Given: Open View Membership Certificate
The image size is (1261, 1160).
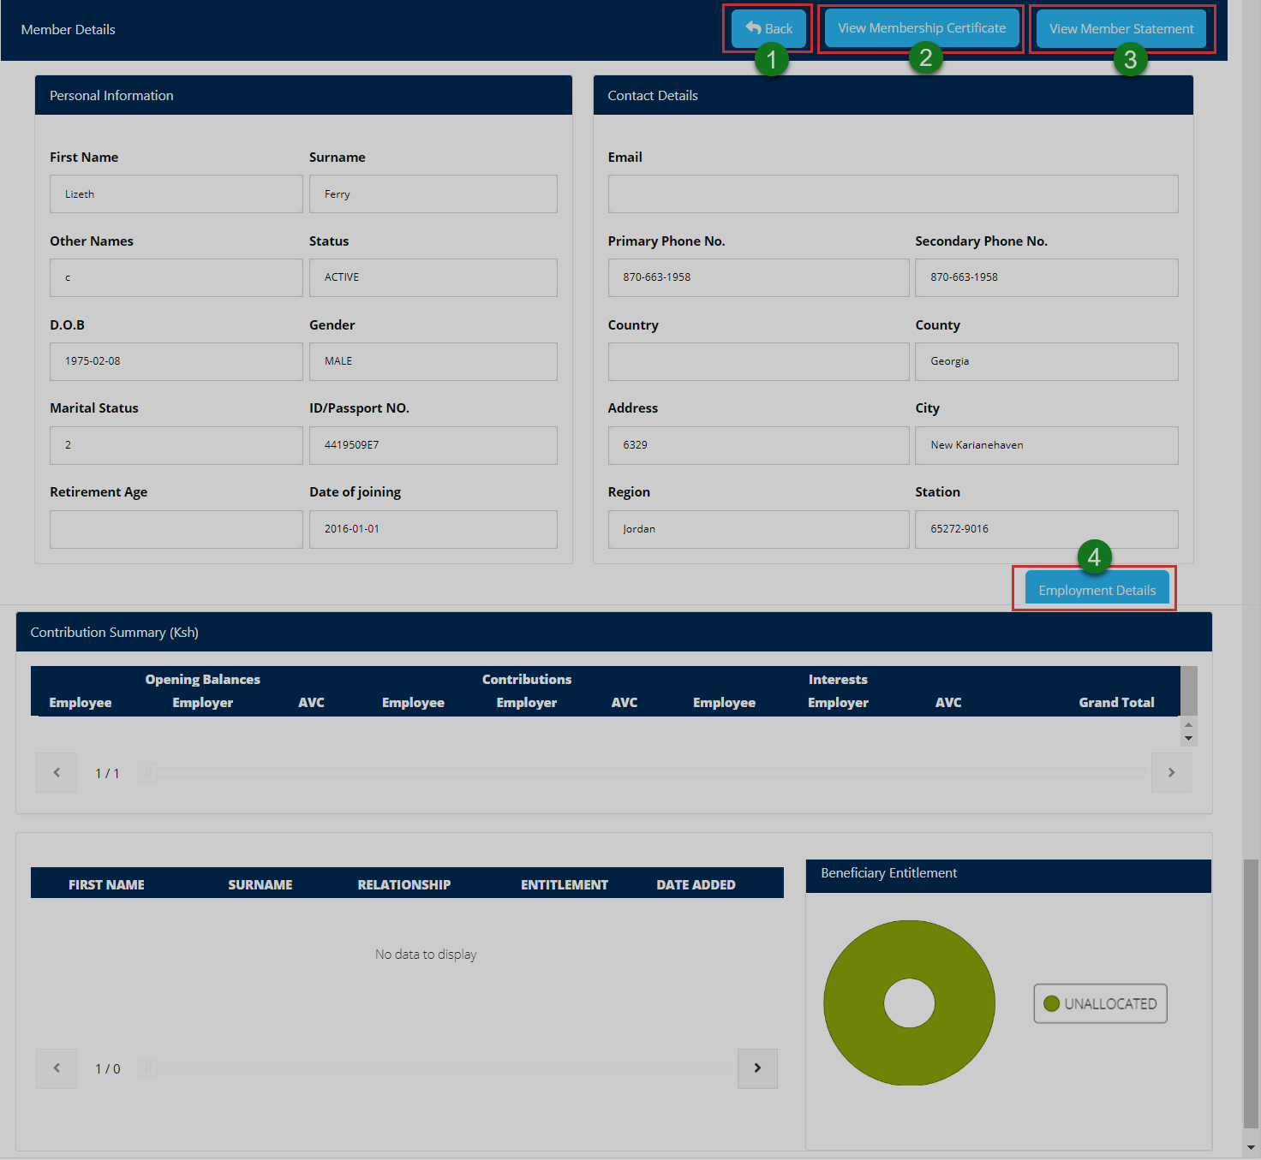Looking at the screenshot, I should [x=921, y=28].
